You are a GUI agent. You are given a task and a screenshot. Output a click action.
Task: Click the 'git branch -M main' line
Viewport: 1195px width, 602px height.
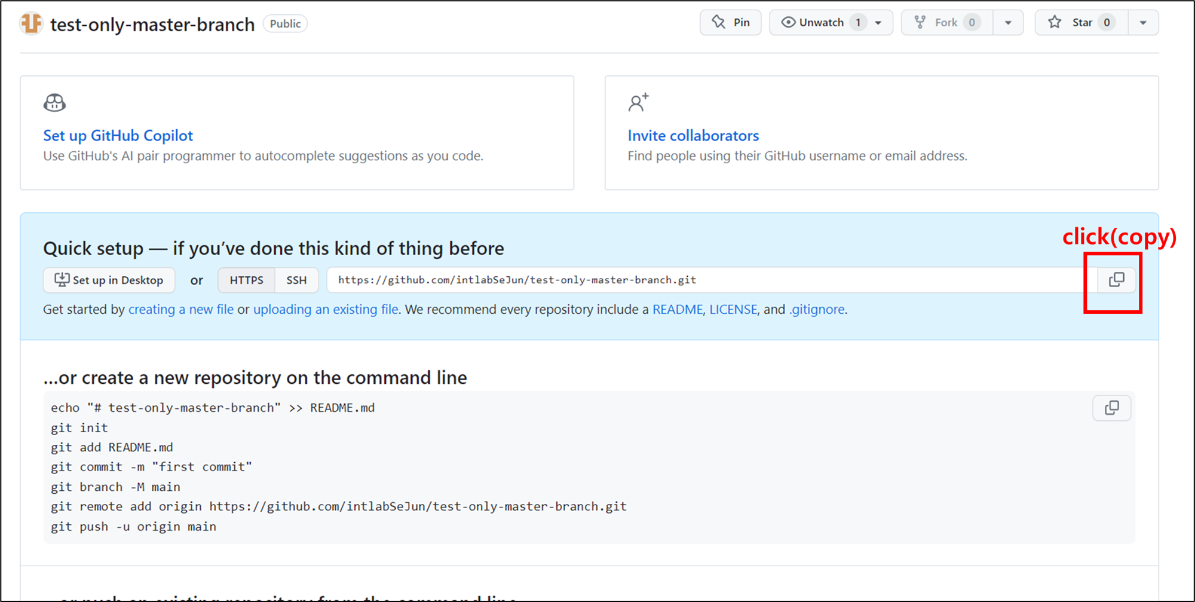coord(115,487)
